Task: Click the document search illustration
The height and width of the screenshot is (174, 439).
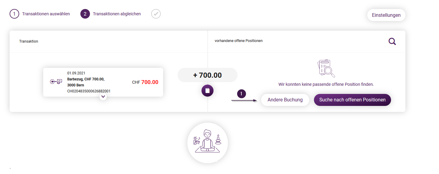Action: tap(326, 68)
